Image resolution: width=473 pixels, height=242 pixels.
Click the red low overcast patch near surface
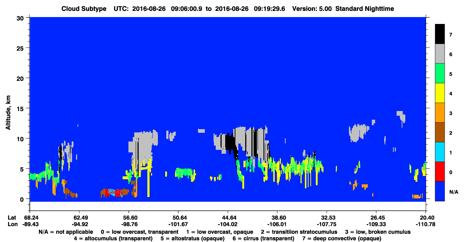pyautogui.click(x=118, y=193)
